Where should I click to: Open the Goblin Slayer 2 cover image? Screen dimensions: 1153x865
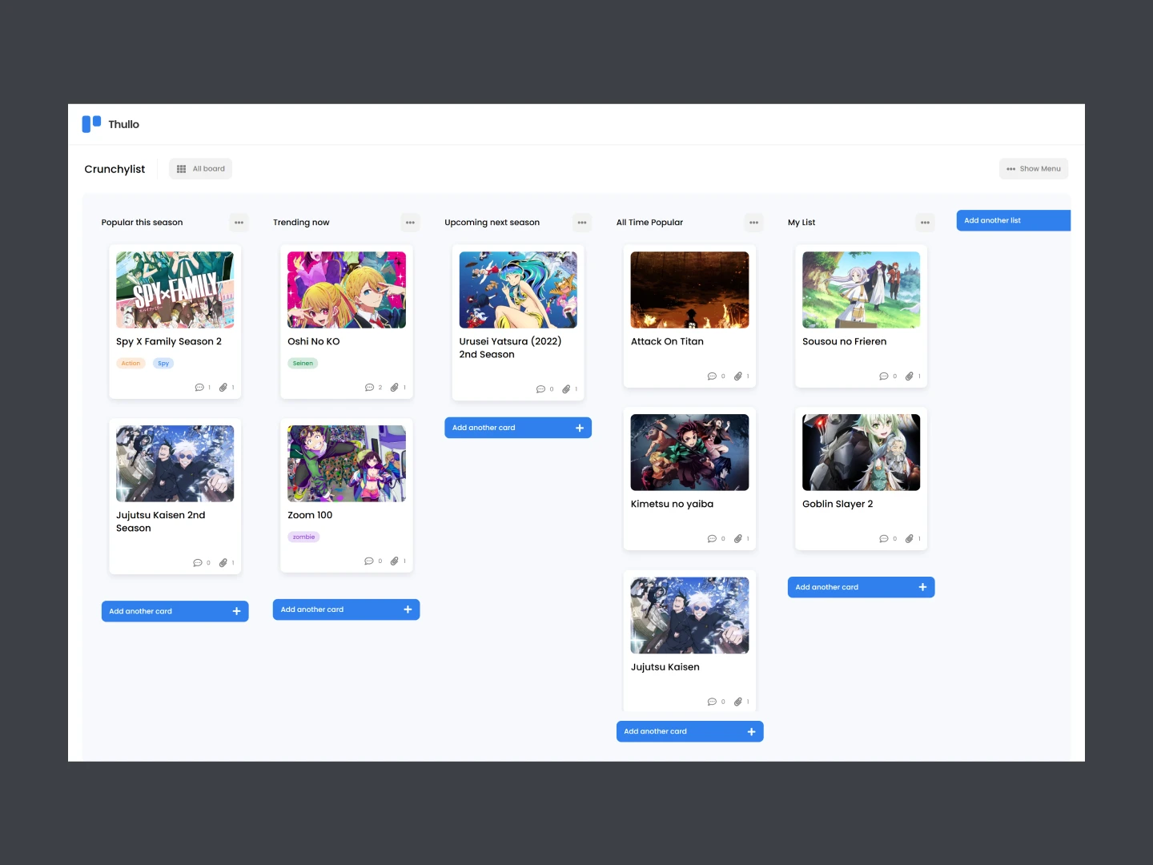862,453
